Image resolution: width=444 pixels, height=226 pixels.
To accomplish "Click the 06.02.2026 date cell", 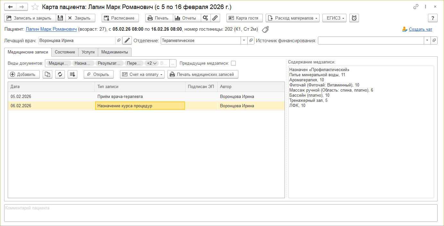I will click(51, 106).
